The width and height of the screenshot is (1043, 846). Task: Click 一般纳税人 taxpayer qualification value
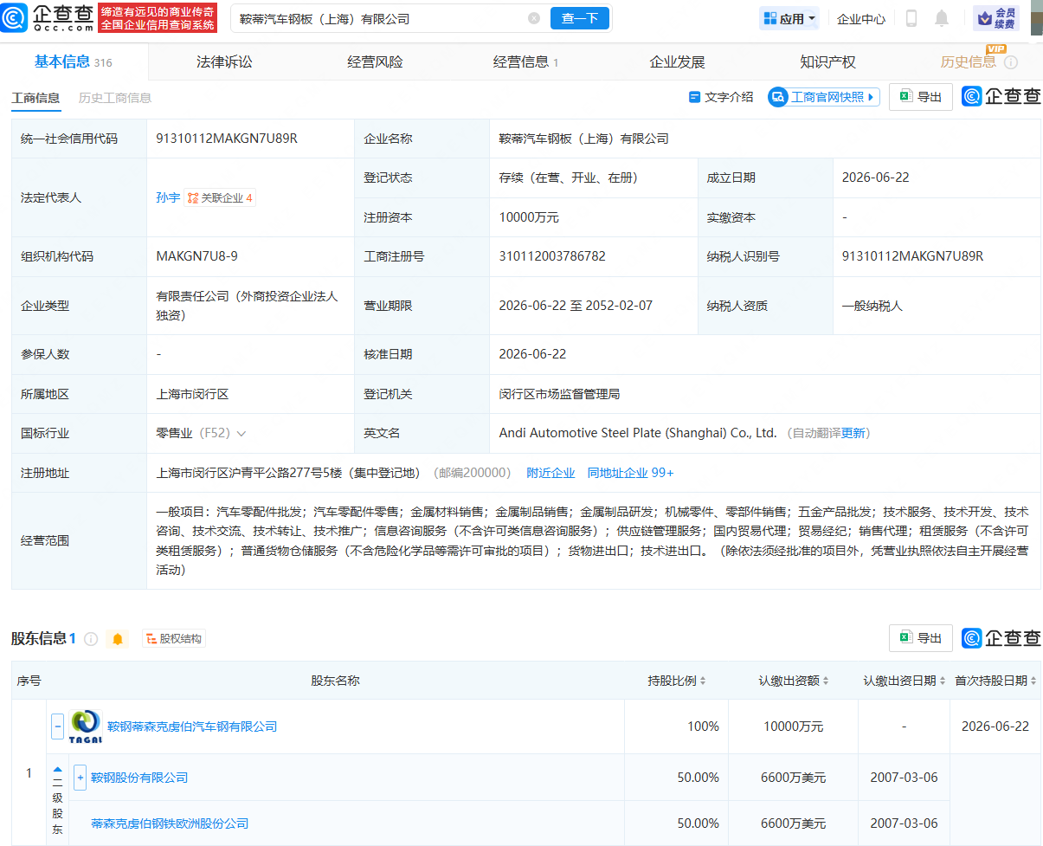872,306
